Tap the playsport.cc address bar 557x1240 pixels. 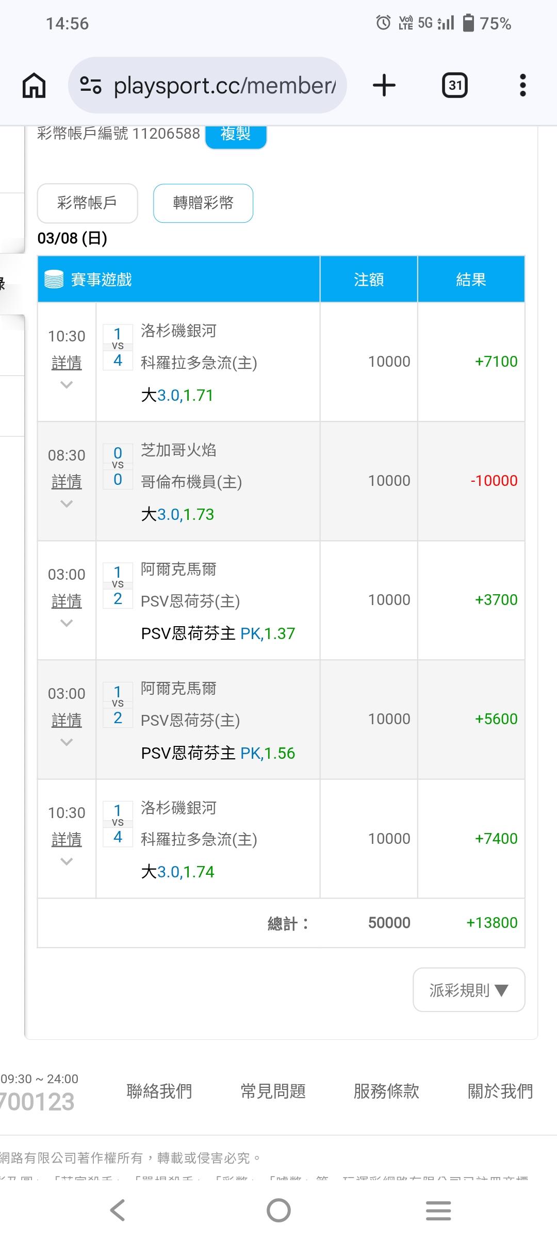point(224,85)
